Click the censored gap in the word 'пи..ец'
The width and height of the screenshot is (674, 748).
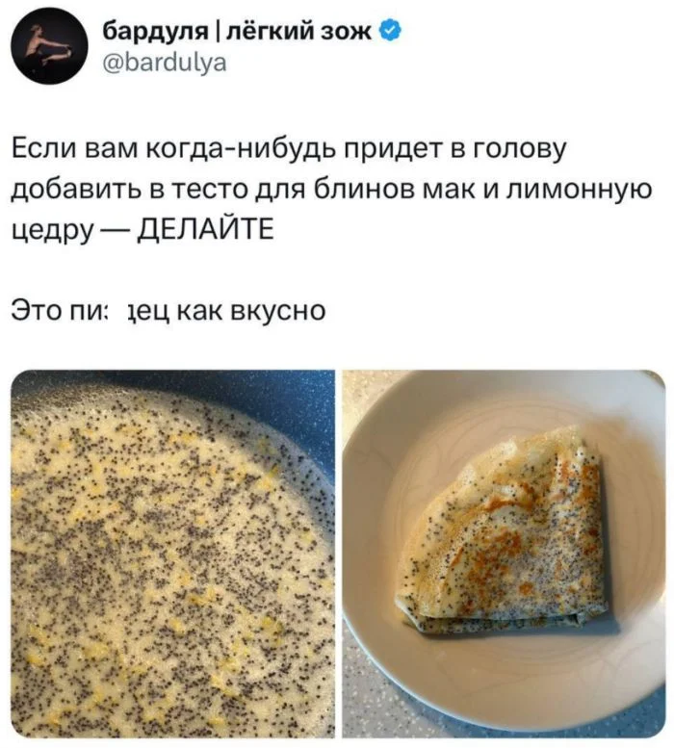[x=119, y=311]
